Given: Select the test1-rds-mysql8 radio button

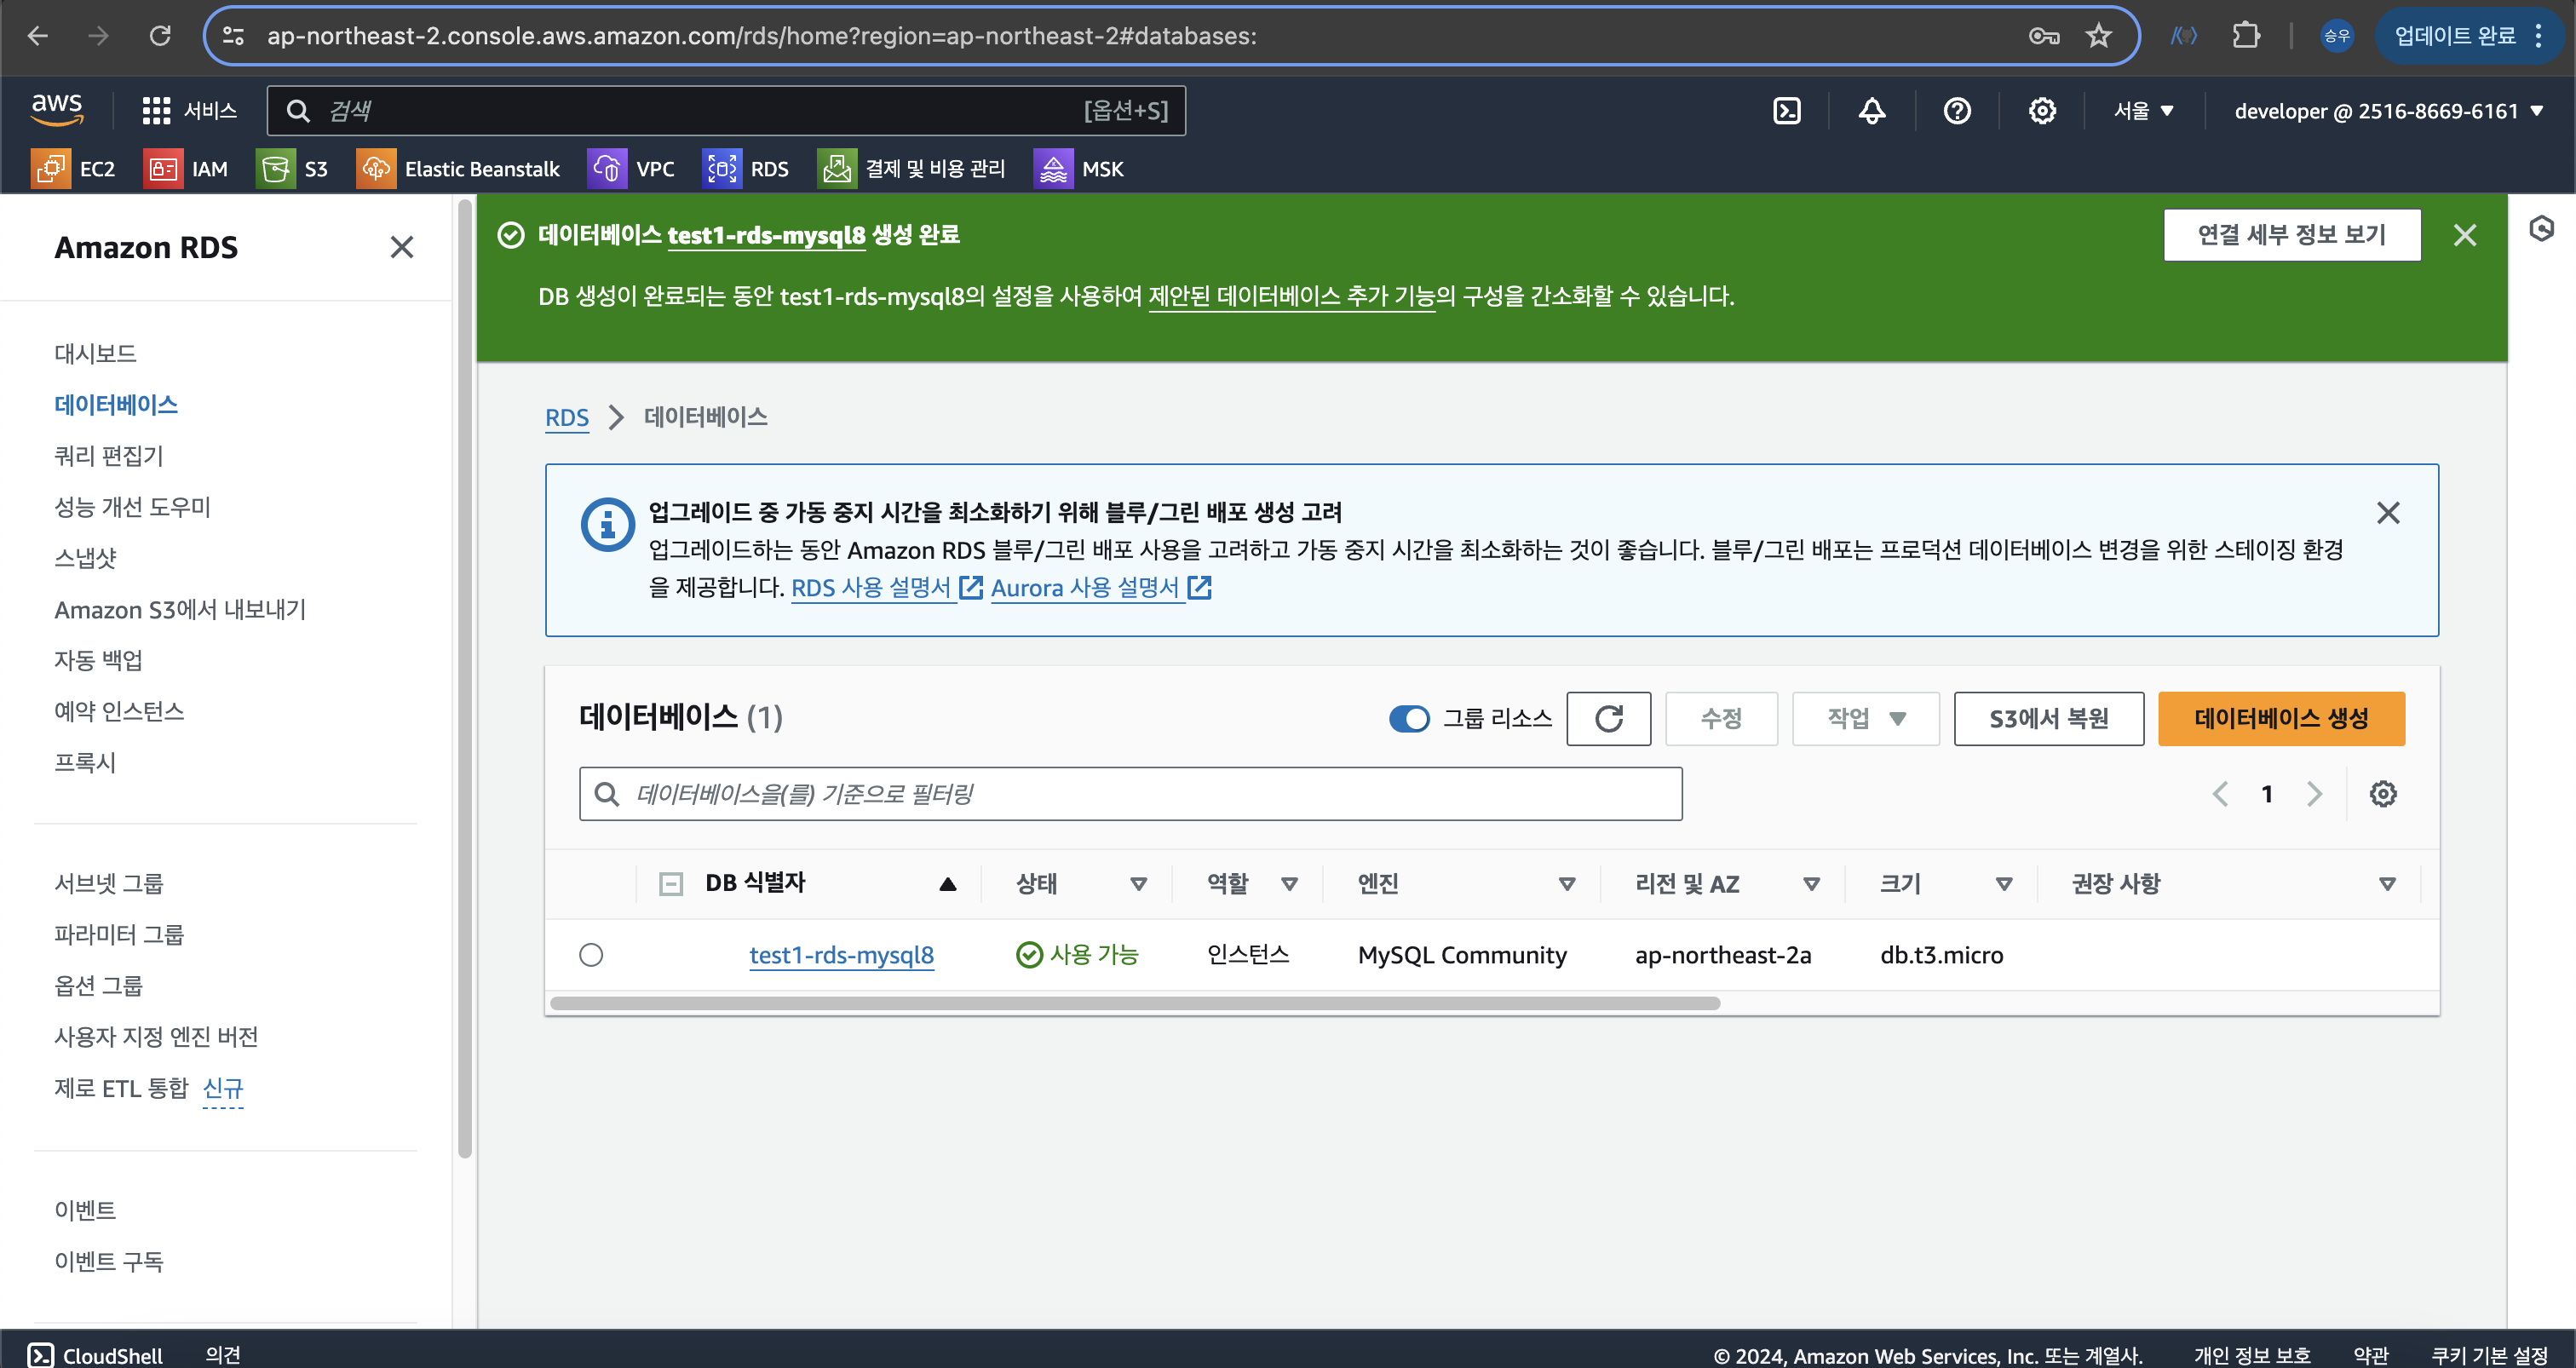Looking at the screenshot, I should click(591, 955).
